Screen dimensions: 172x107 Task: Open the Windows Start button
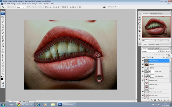click(3, 105)
